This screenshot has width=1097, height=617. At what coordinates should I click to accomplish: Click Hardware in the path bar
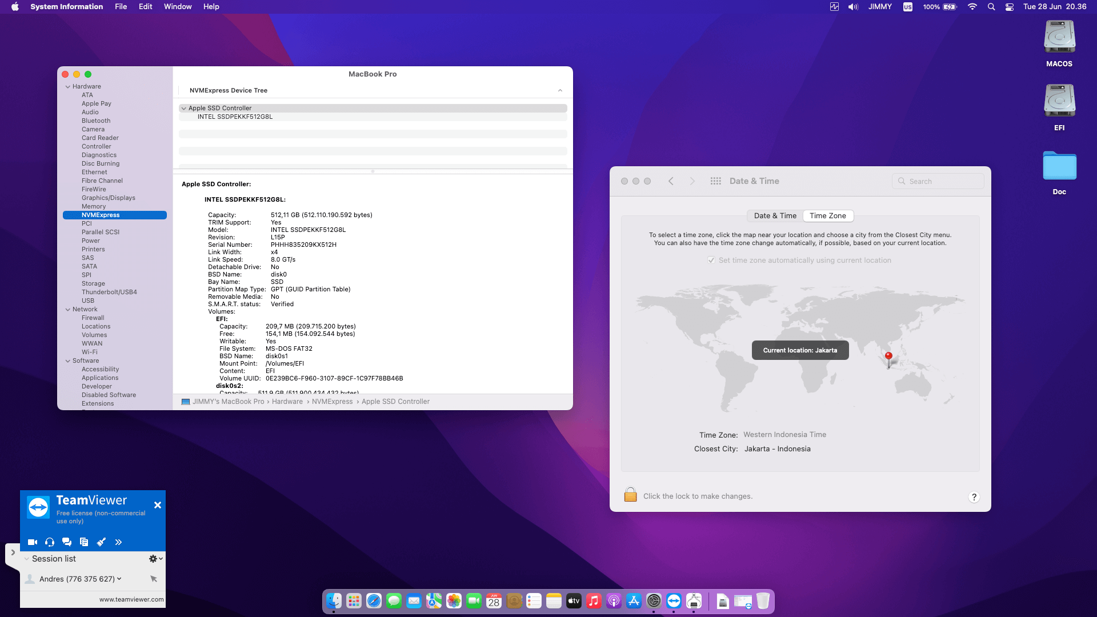[x=287, y=402]
